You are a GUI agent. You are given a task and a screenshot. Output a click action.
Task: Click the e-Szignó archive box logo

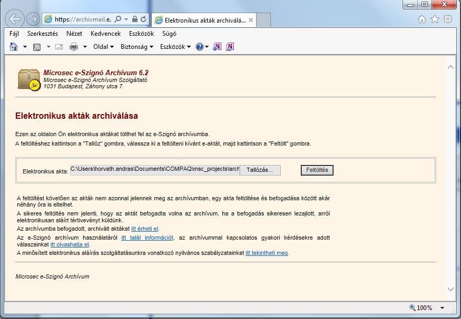pyautogui.click(x=29, y=80)
